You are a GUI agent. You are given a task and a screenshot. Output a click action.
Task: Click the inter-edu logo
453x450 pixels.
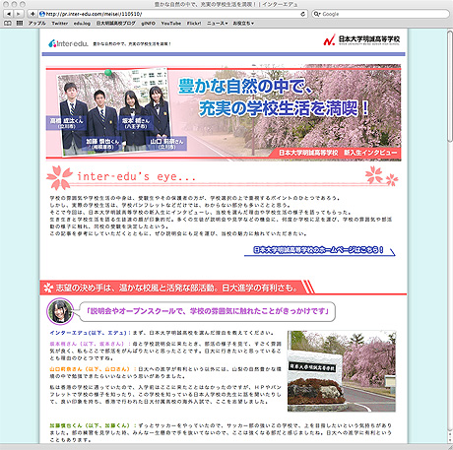click(x=68, y=43)
